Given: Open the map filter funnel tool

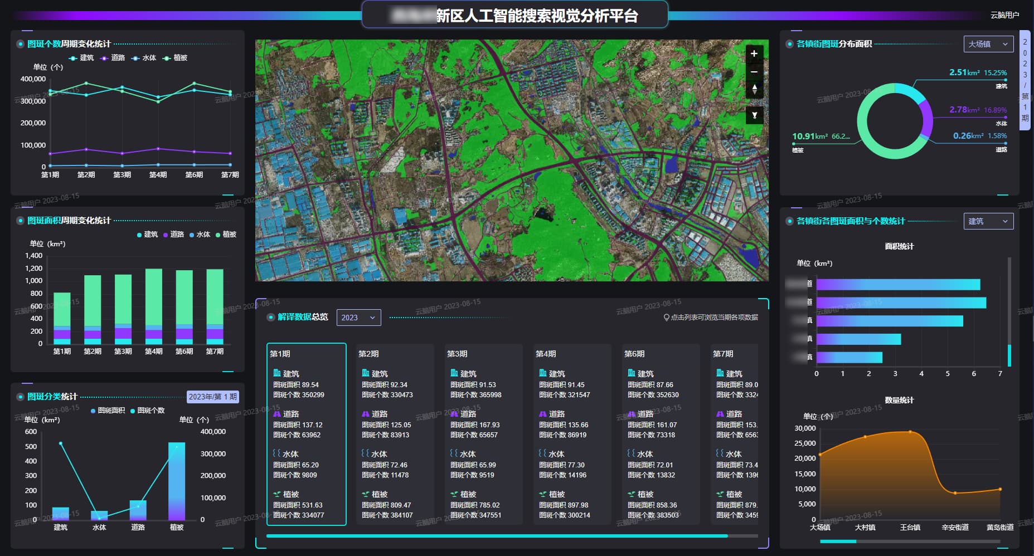Looking at the screenshot, I should (754, 115).
